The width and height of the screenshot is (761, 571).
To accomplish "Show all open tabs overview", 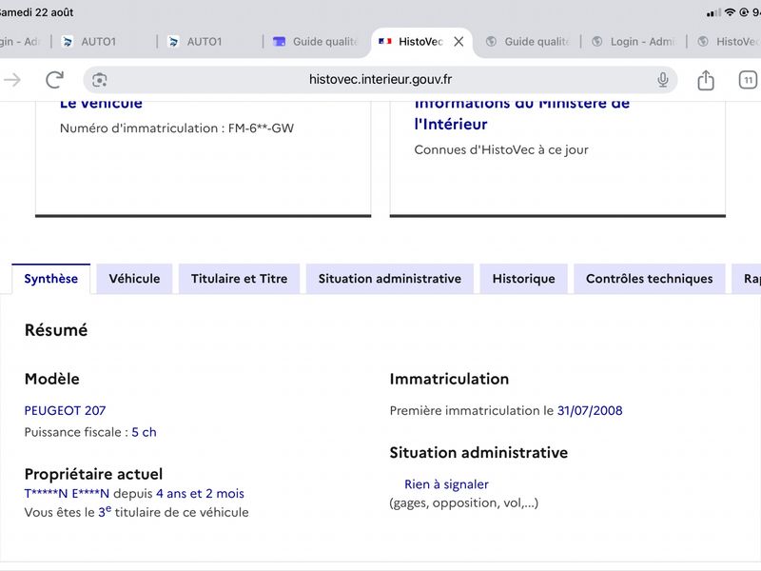I will tap(748, 80).
